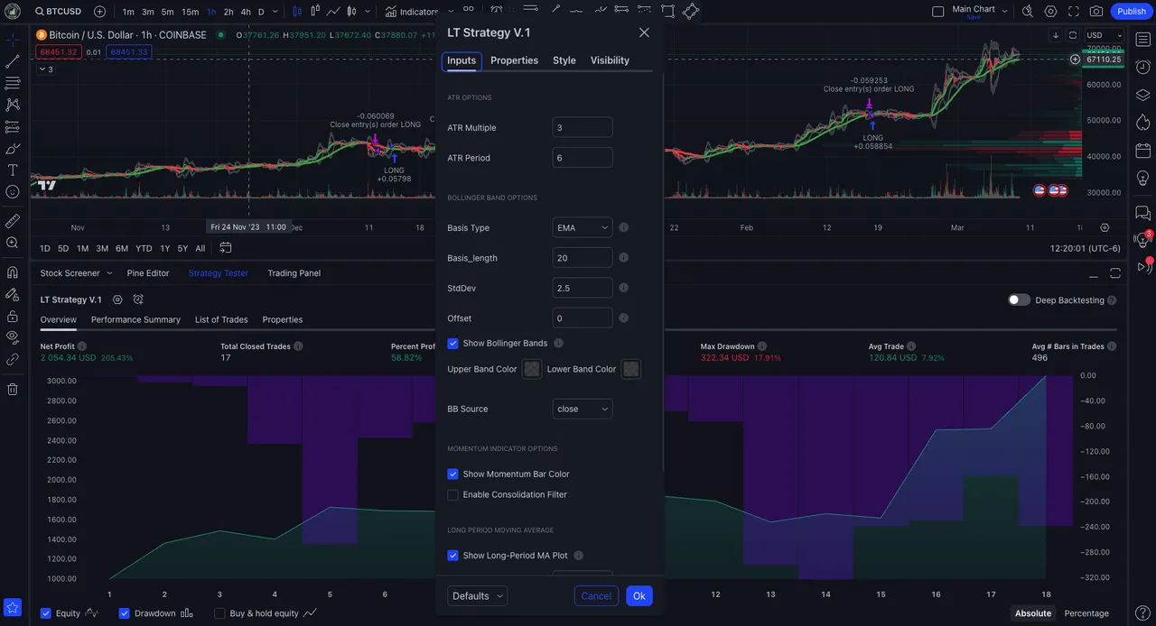Click the Publish button
This screenshot has height=626, width=1156.
tap(1132, 12)
